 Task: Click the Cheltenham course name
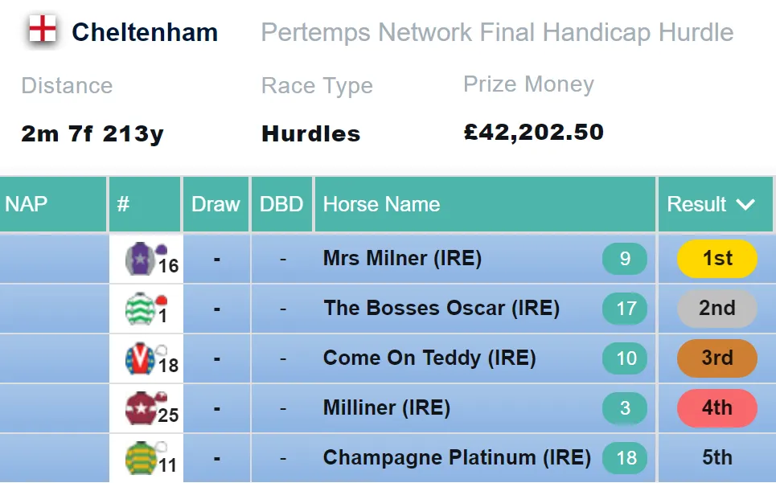(x=145, y=33)
